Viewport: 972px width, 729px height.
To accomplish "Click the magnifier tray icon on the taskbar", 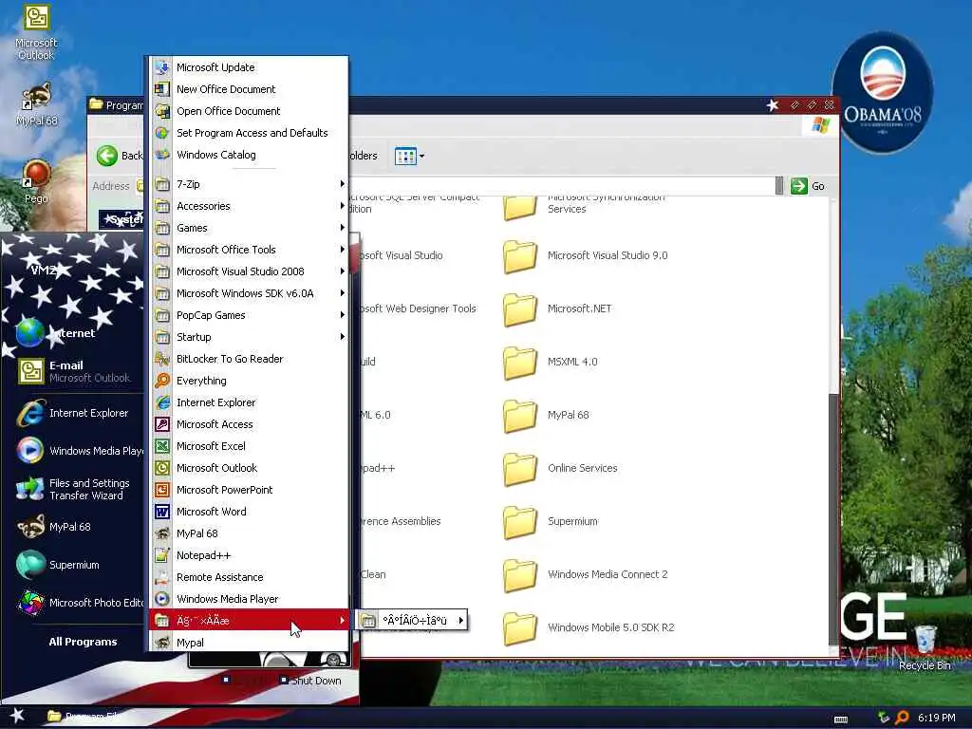I will [x=902, y=718].
